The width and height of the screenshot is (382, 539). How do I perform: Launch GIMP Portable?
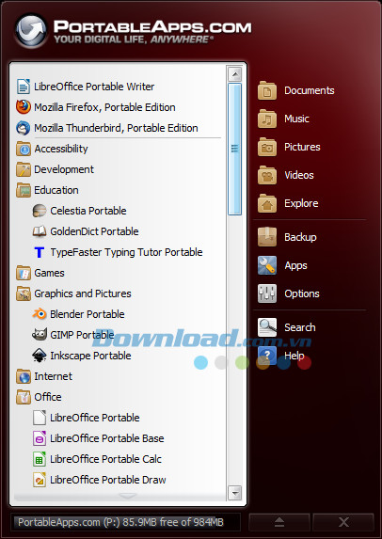72,335
